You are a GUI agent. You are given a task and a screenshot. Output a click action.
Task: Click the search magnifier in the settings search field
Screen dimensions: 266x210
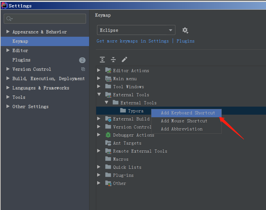9,18
